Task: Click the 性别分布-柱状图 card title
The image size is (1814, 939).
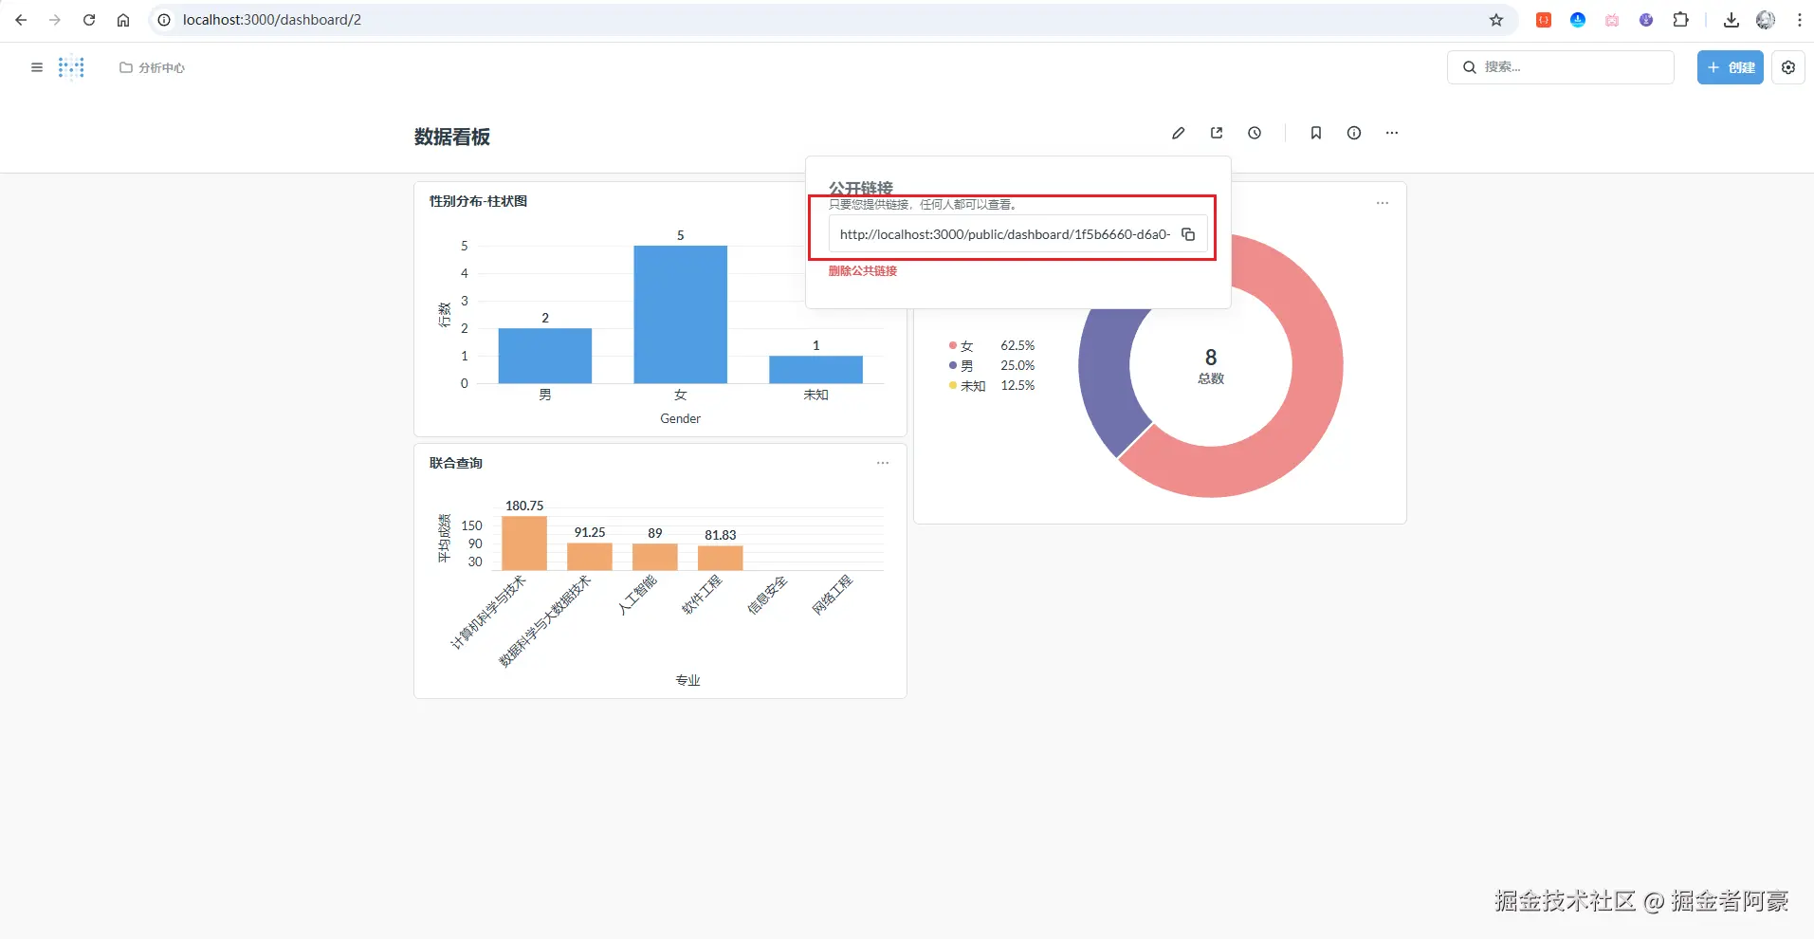Action: 478,201
